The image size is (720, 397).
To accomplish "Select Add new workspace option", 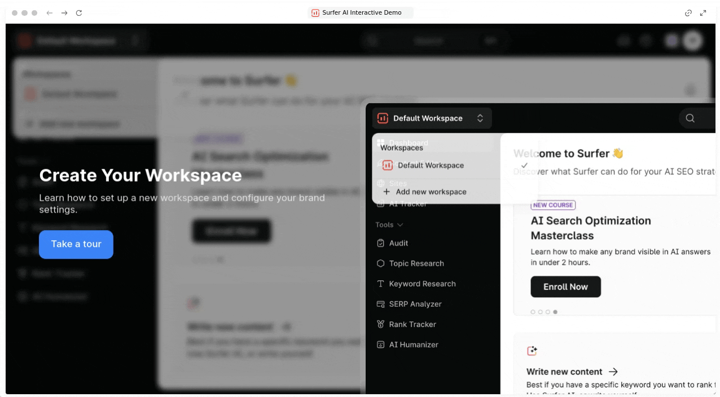I will pyautogui.click(x=431, y=192).
